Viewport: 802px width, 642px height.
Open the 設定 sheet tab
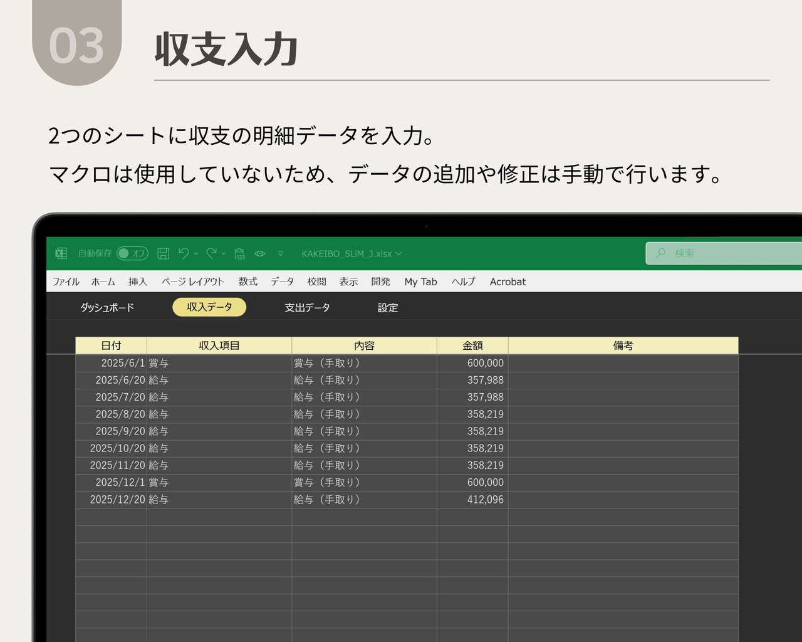[388, 307]
